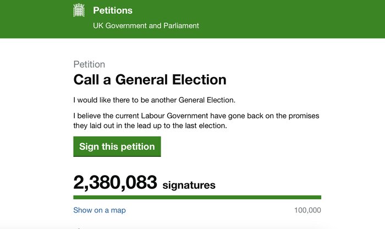
Task: Click the Call a General Election heading
Action: tap(150, 79)
